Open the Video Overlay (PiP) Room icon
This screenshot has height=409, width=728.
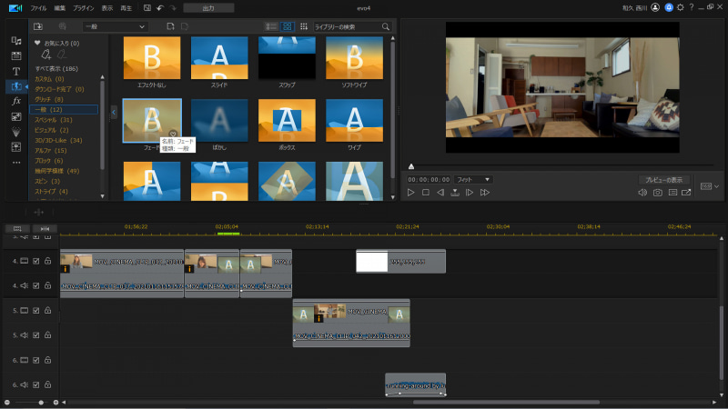16,117
